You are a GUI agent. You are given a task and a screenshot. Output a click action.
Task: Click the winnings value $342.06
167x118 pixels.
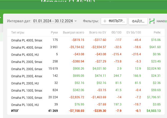tap(78, 90)
